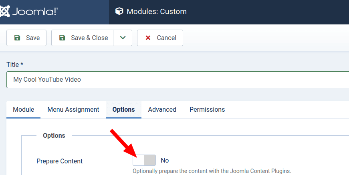Switch to the Module tab
Viewport: 349px width, 175px height.
click(23, 109)
